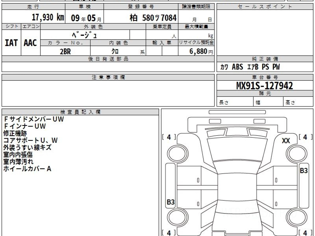
Task: Select the 09年05月 vehicle inspection date
Action: 84,18
